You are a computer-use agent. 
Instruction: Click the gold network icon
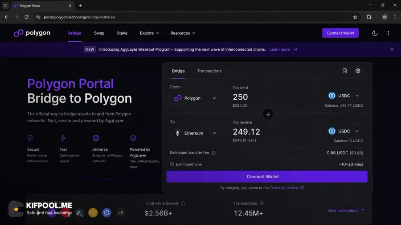coord(93,213)
